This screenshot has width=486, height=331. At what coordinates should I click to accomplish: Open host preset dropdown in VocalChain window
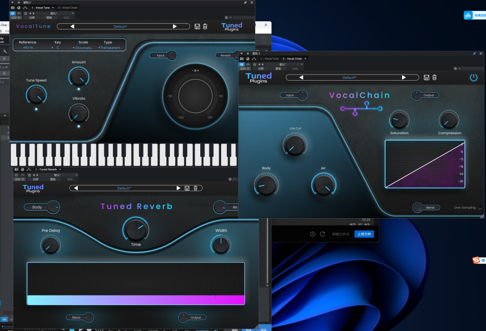tap(285, 64)
